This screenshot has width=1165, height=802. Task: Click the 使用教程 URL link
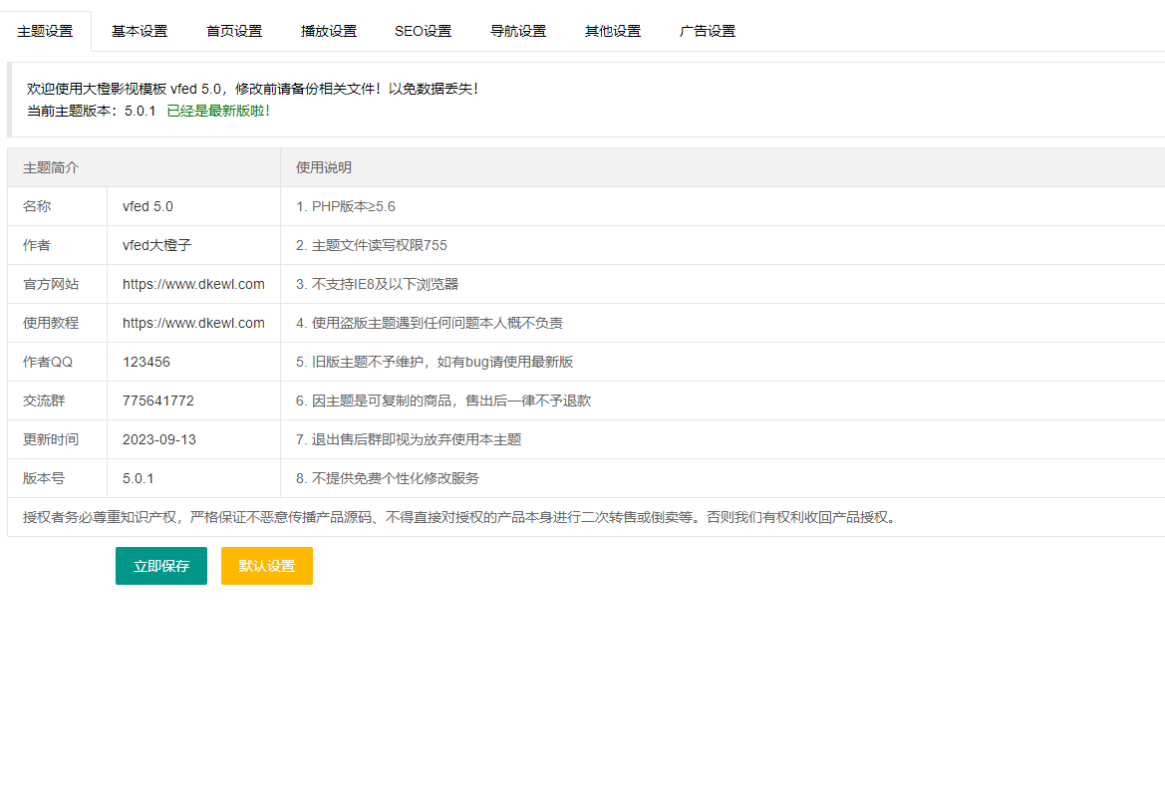coord(193,323)
